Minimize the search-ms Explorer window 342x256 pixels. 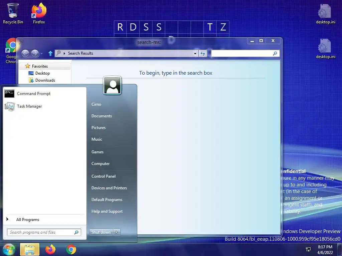tap(252, 41)
